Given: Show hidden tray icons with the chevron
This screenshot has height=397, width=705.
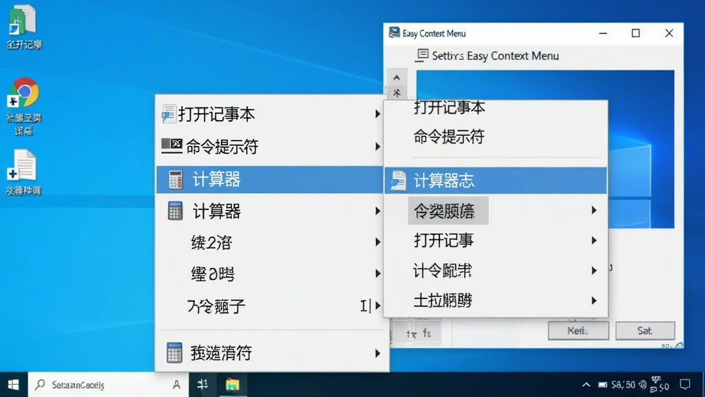Looking at the screenshot, I should pos(586,385).
